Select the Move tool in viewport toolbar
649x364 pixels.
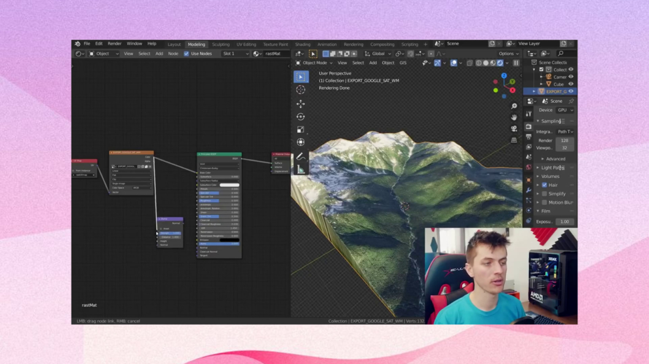[x=301, y=103]
